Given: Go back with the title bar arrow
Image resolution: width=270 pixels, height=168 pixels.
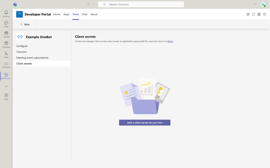Looking at the screenshot, I should [88, 4].
